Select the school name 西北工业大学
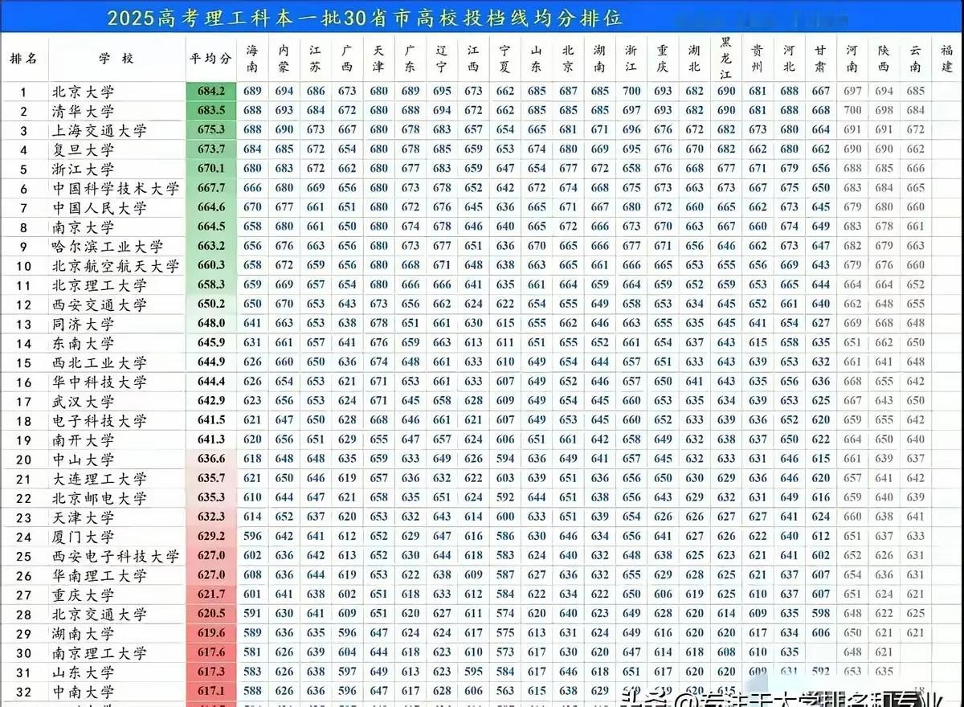The height and width of the screenshot is (707, 964). tap(99, 362)
